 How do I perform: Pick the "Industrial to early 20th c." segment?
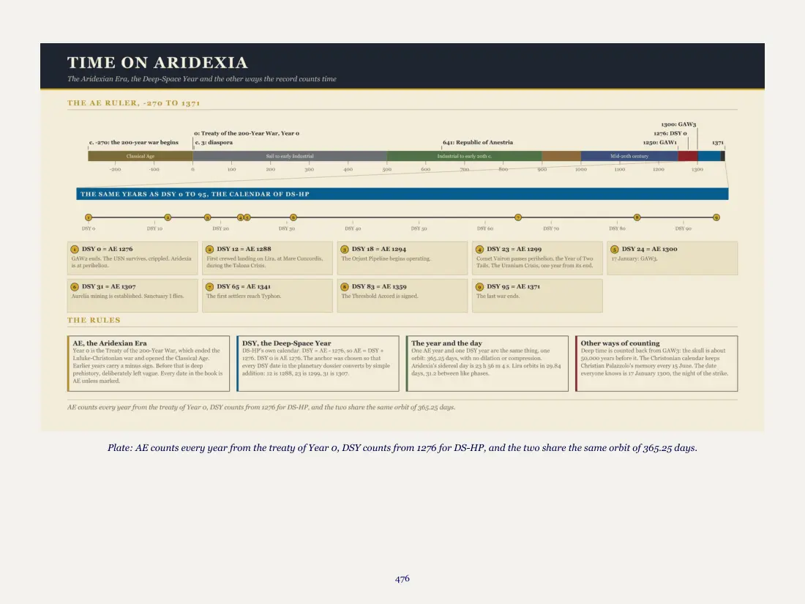pyautogui.click(x=464, y=156)
